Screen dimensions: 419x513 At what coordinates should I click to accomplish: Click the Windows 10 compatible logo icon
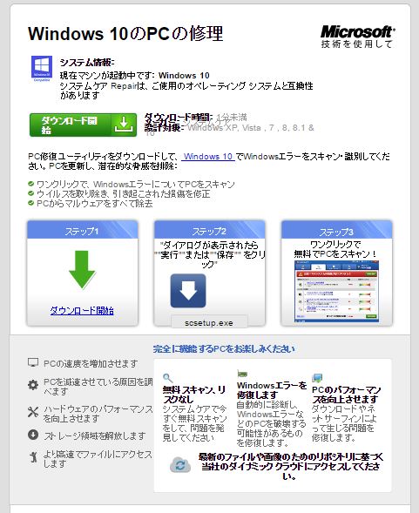click(42, 69)
